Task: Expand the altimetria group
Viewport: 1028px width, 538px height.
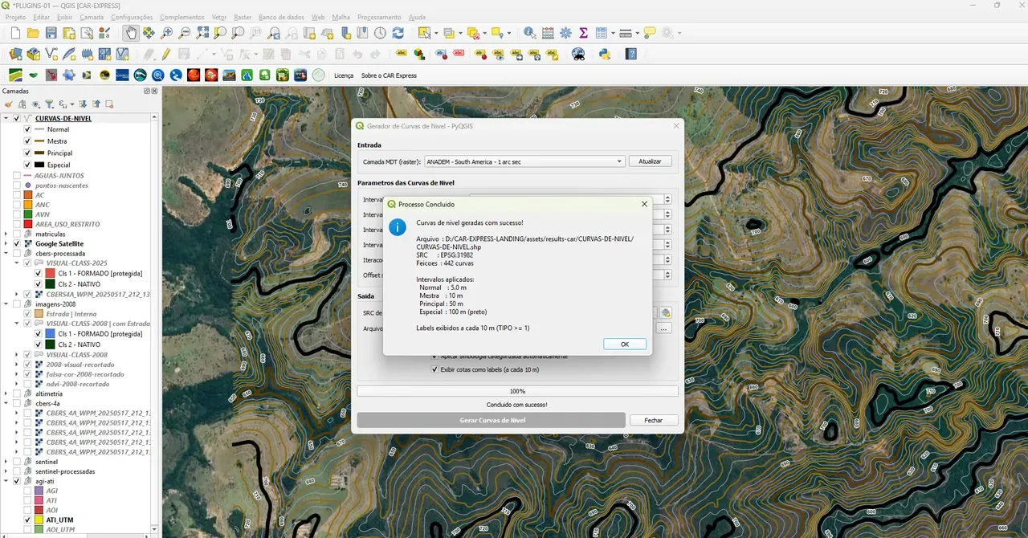Action: [x=6, y=393]
